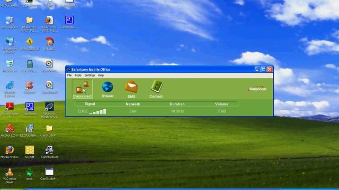The image size is (339, 190).
Task: Click the Volume column header
Action: (x=221, y=104)
